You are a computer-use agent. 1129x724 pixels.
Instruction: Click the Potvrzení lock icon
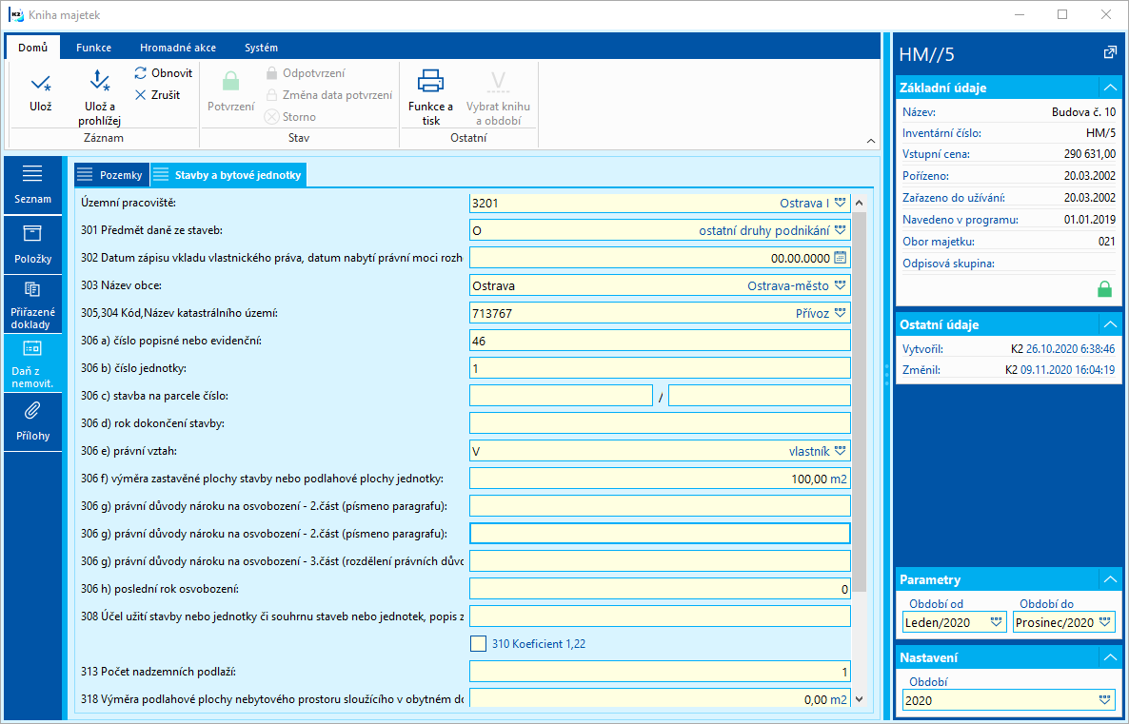click(231, 81)
